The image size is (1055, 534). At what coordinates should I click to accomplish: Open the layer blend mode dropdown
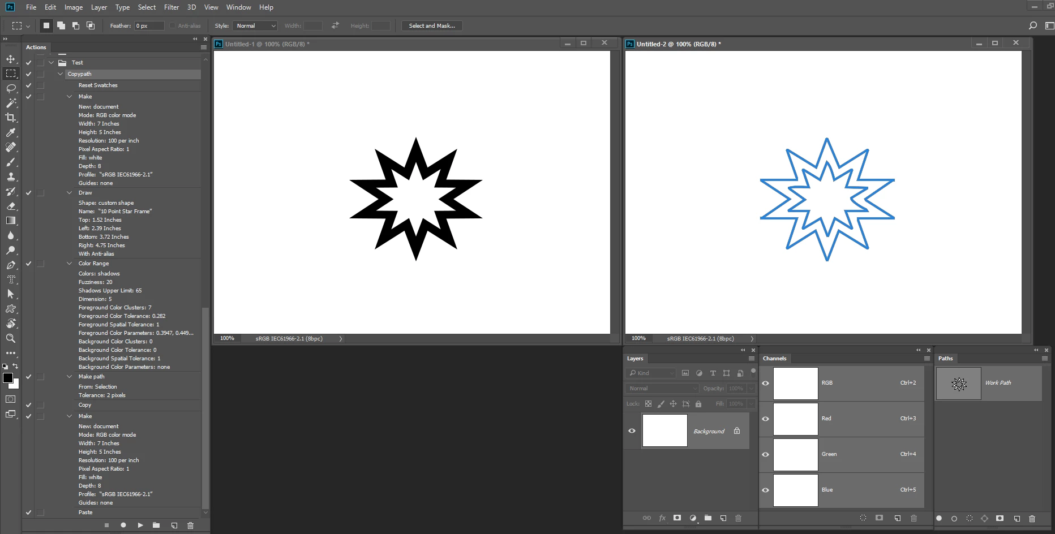pyautogui.click(x=662, y=388)
